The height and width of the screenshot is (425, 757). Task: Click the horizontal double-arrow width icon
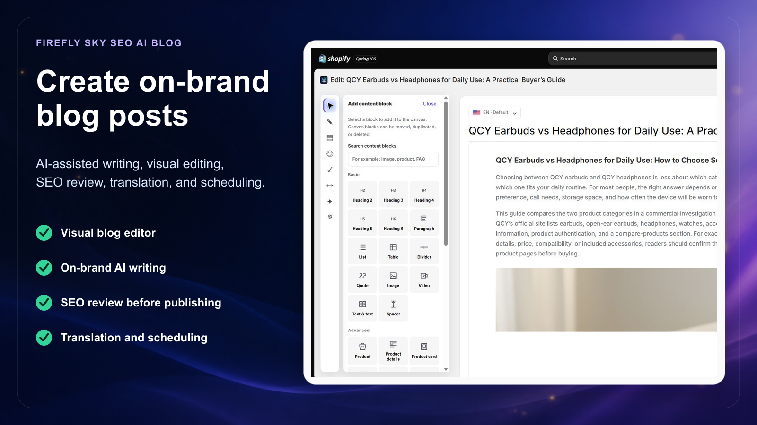pyautogui.click(x=330, y=186)
